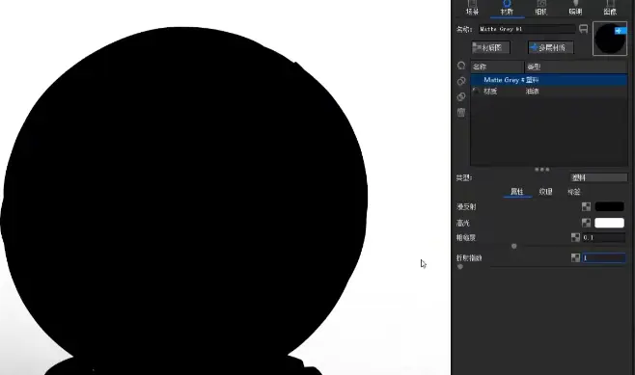
Task: Click the trash delete icon left of the list
Action: coord(461,113)
